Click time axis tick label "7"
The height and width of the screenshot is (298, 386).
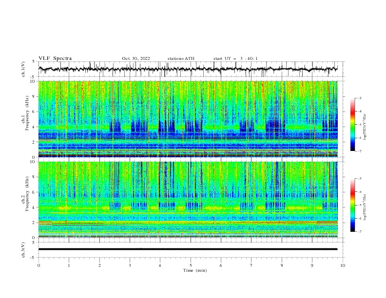click(x=251, y=265)
